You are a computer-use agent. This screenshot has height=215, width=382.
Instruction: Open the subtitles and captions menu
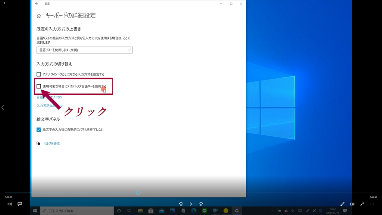coord(20,204)
